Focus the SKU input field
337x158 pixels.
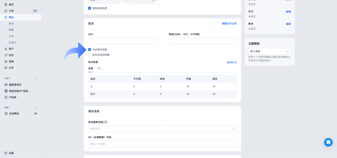click(x=122, y=41)
